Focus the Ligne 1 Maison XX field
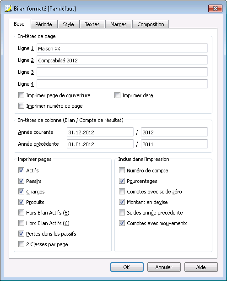The height and width of the screenshot is (281, 227). coord(122,48)
